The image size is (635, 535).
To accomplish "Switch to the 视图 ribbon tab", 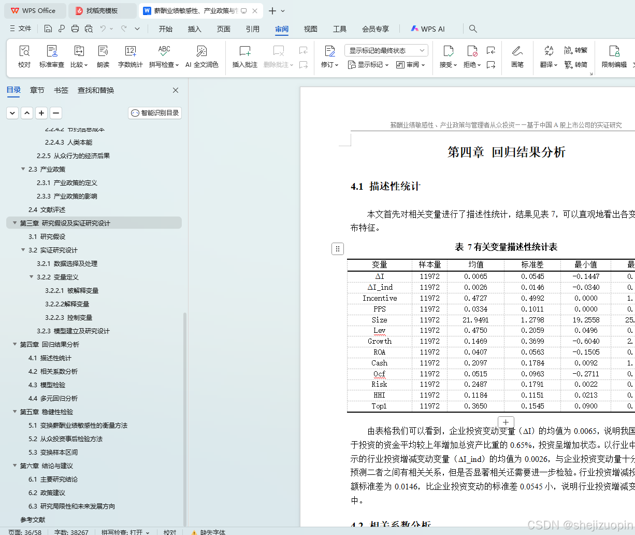I will pos(311,29).
